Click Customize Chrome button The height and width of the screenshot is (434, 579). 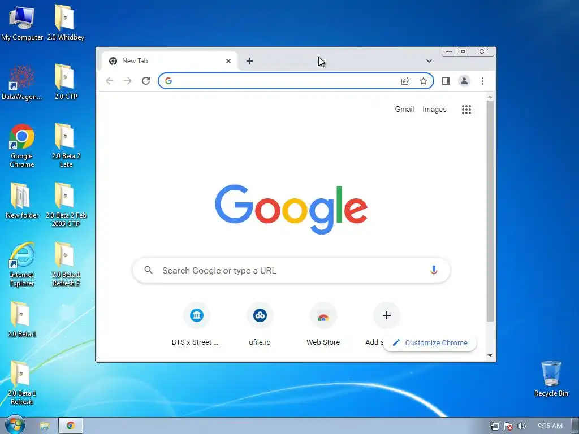430,342
